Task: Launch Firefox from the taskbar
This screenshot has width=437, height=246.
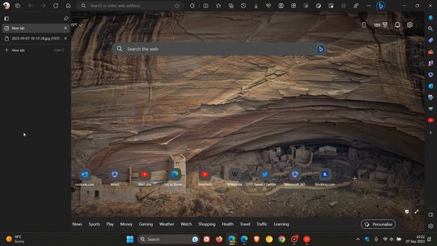Action: pos(219,239)
